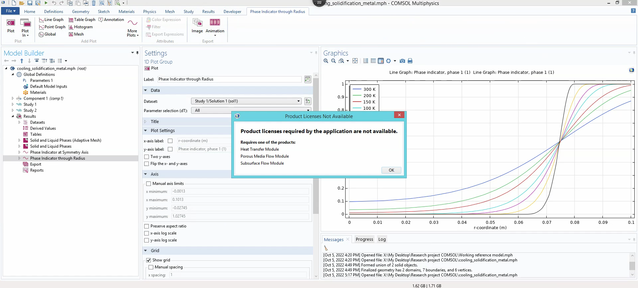Click Zoom In in Graphics toolbar
Viewport: 638px width, 288px height.
coord(326,61)
